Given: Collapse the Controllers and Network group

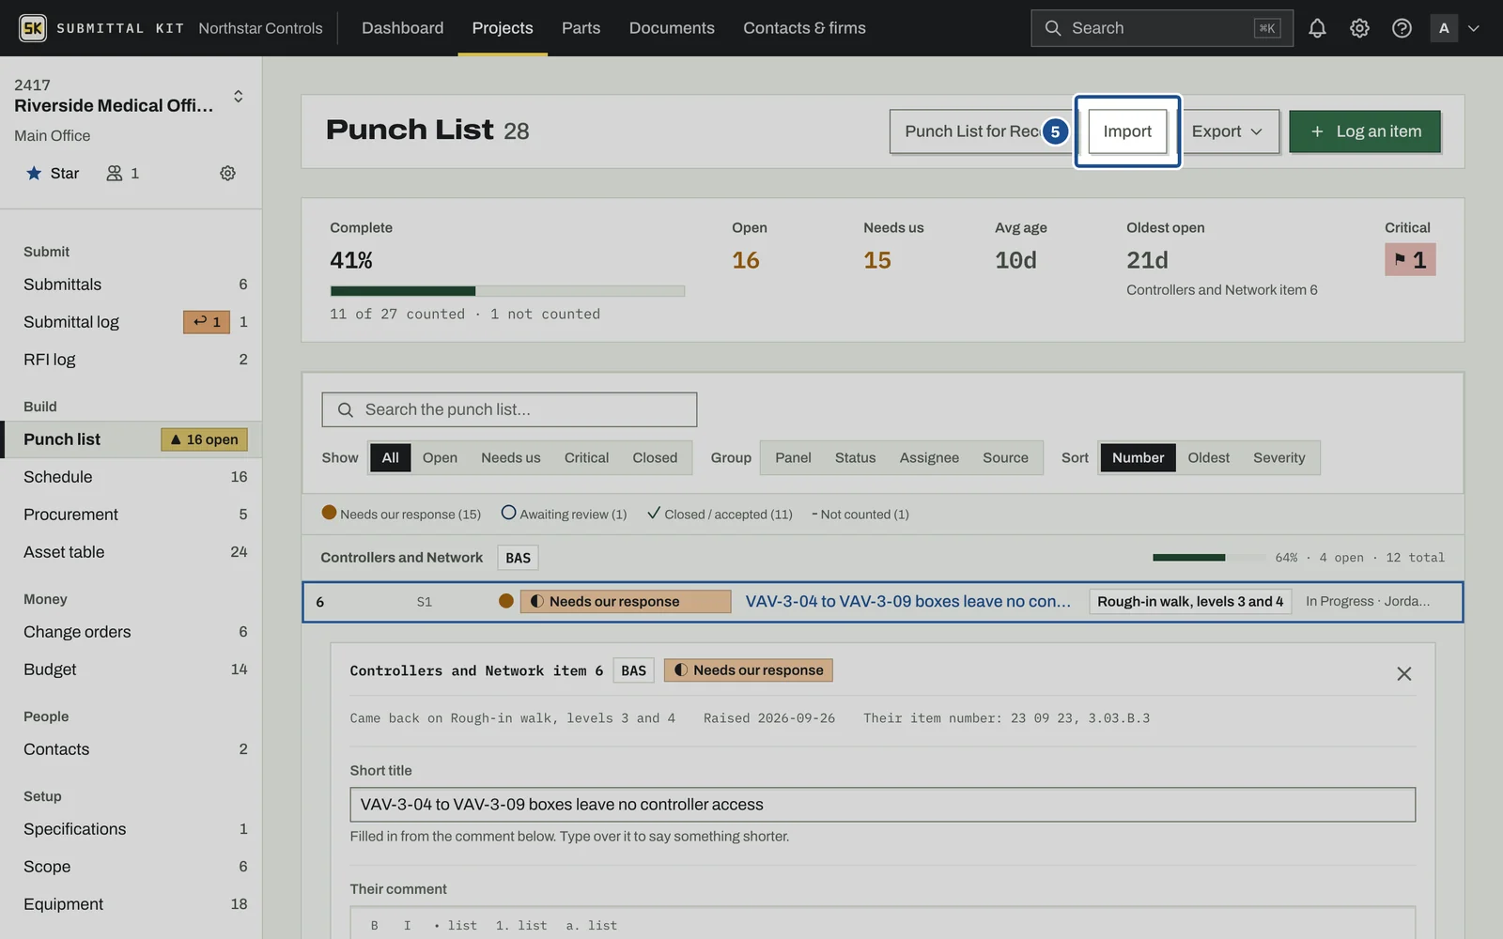Looking at the screenshot, I should [401, 558].
